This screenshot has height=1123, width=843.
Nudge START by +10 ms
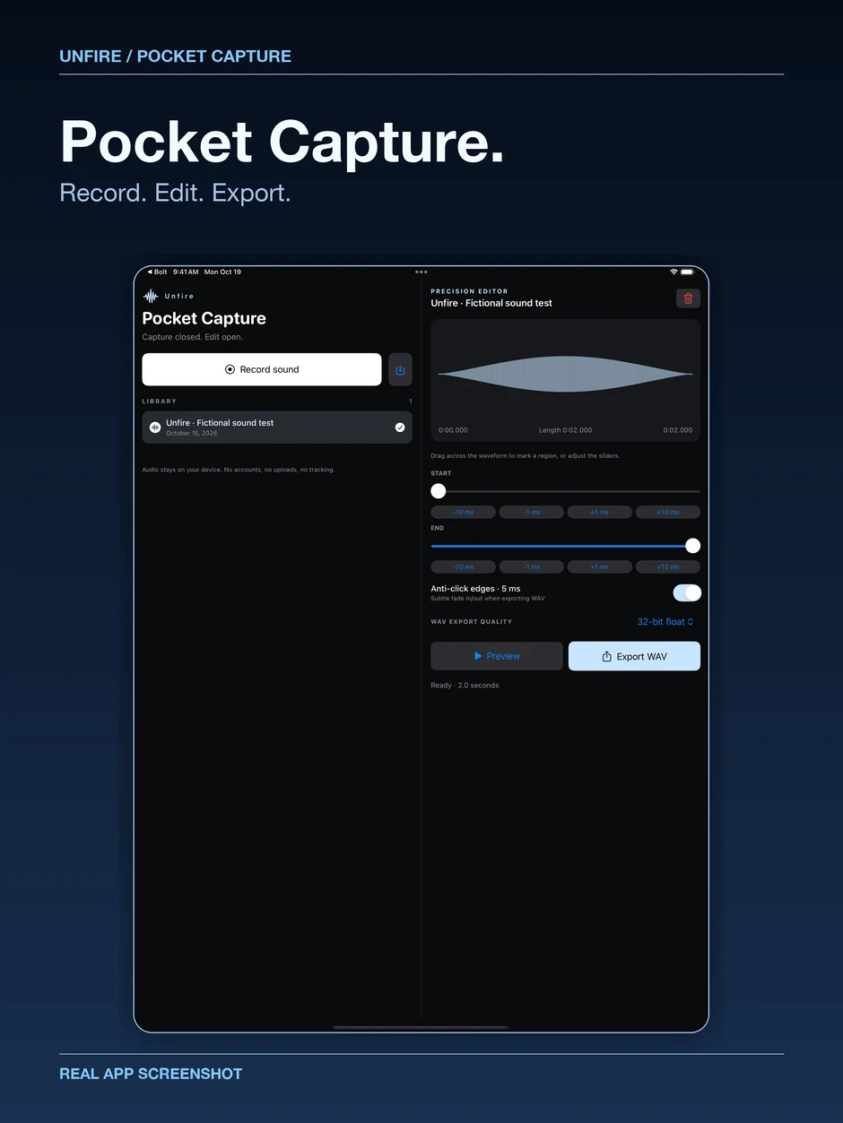(668, 512)
